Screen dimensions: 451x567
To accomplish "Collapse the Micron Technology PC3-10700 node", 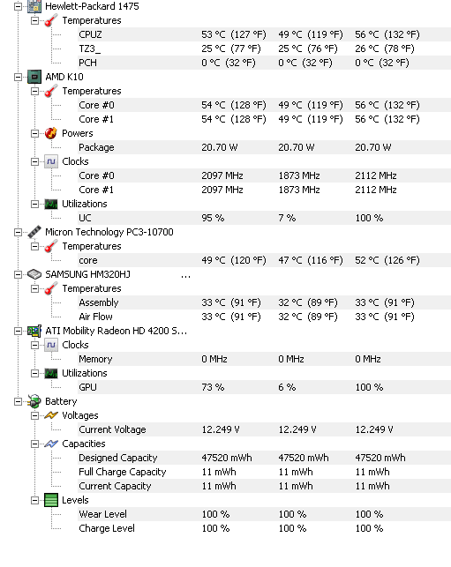I will click(18, 232).
